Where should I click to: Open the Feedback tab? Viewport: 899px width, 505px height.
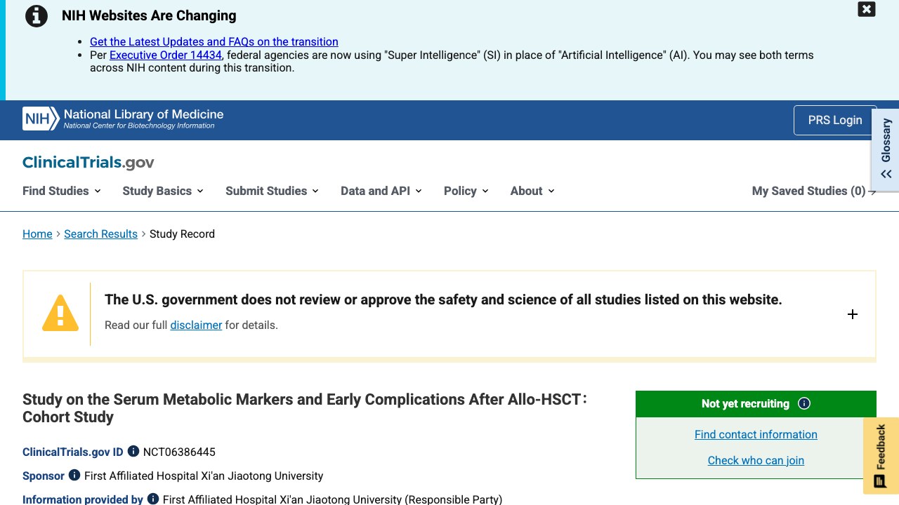coord(881,456)
